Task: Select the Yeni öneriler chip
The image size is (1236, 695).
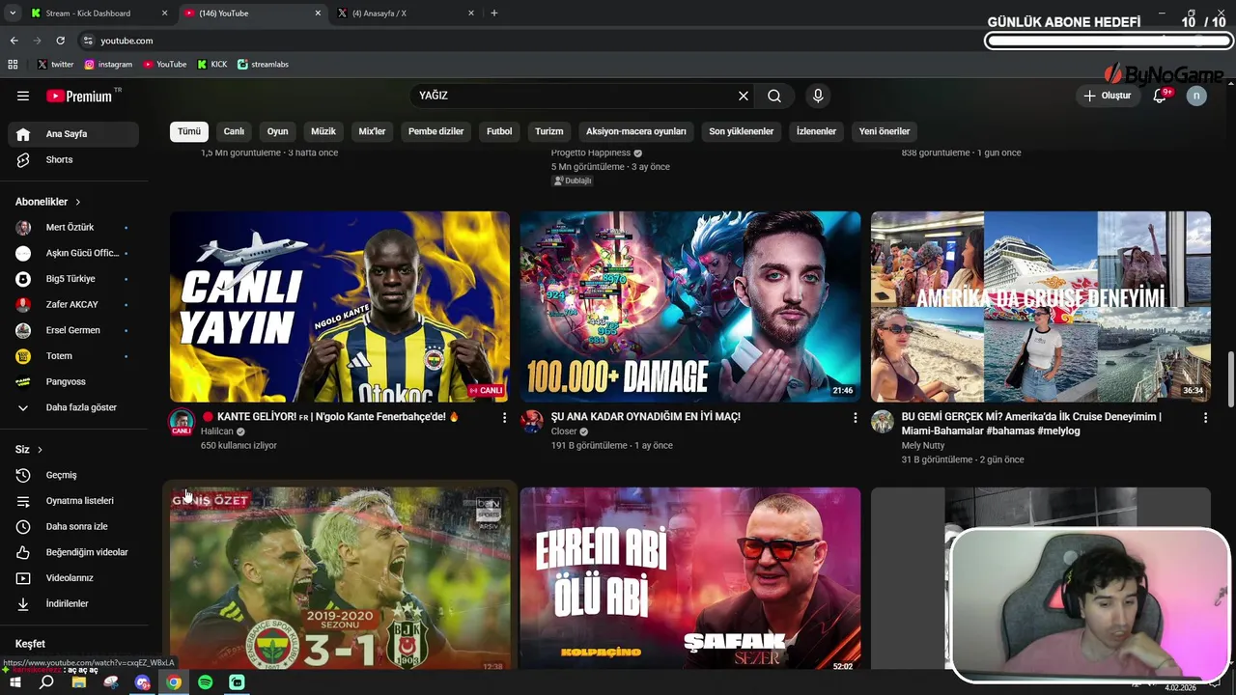Action: (885, 131)
